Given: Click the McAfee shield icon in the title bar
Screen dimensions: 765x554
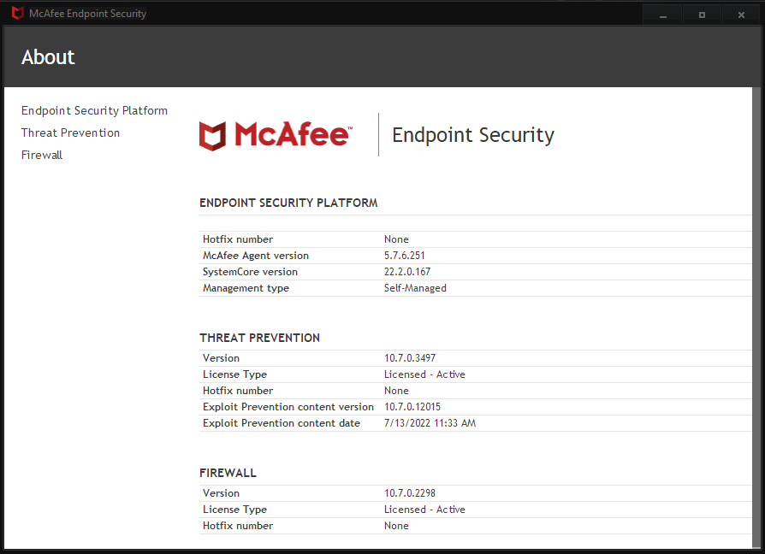Looking at the screenshot, I should pyautogui.click(x=18, y=13).
